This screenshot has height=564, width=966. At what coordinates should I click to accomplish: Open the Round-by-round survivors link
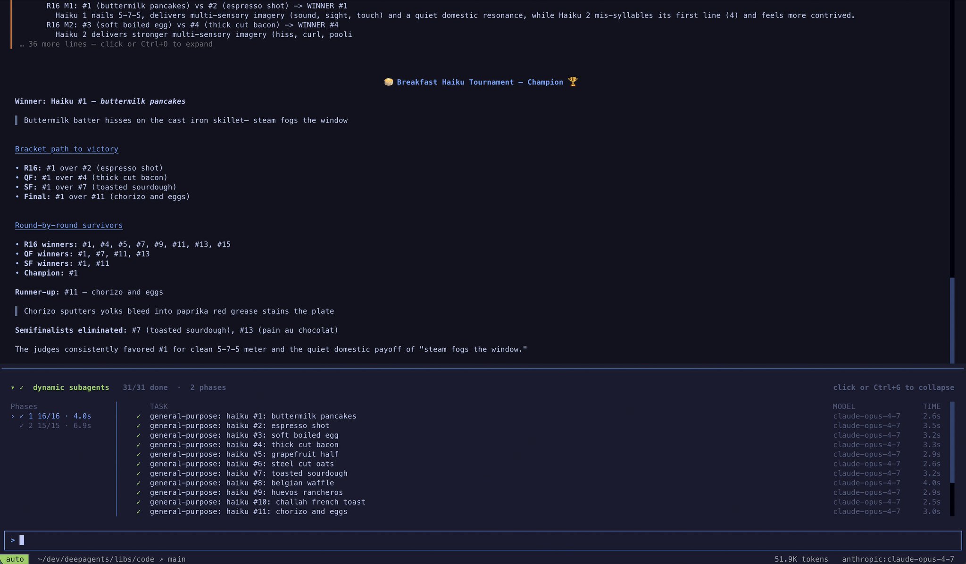[x=69, y=225]
